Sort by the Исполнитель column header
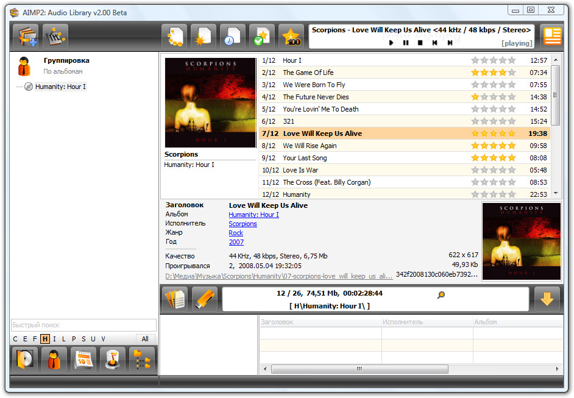Viewport: 574px width, 398px height. point(427,322)
